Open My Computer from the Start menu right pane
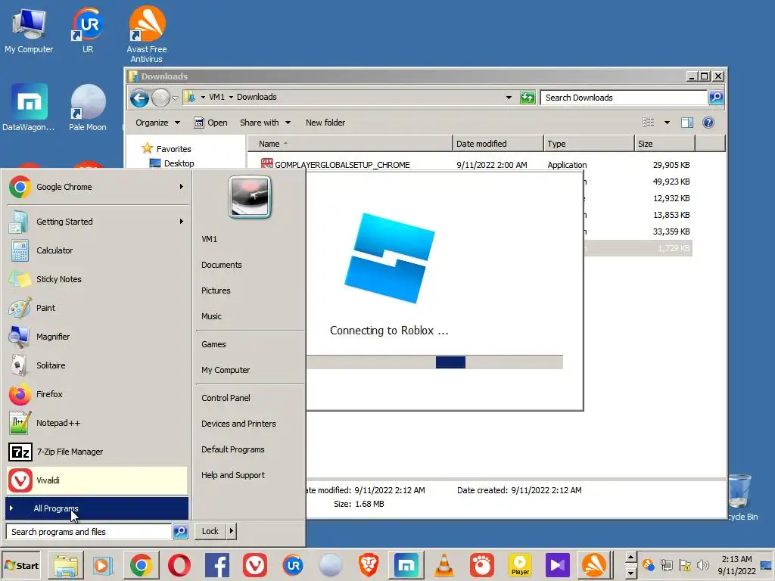Viewport: 775px width, 581px height. pos(226,370)
